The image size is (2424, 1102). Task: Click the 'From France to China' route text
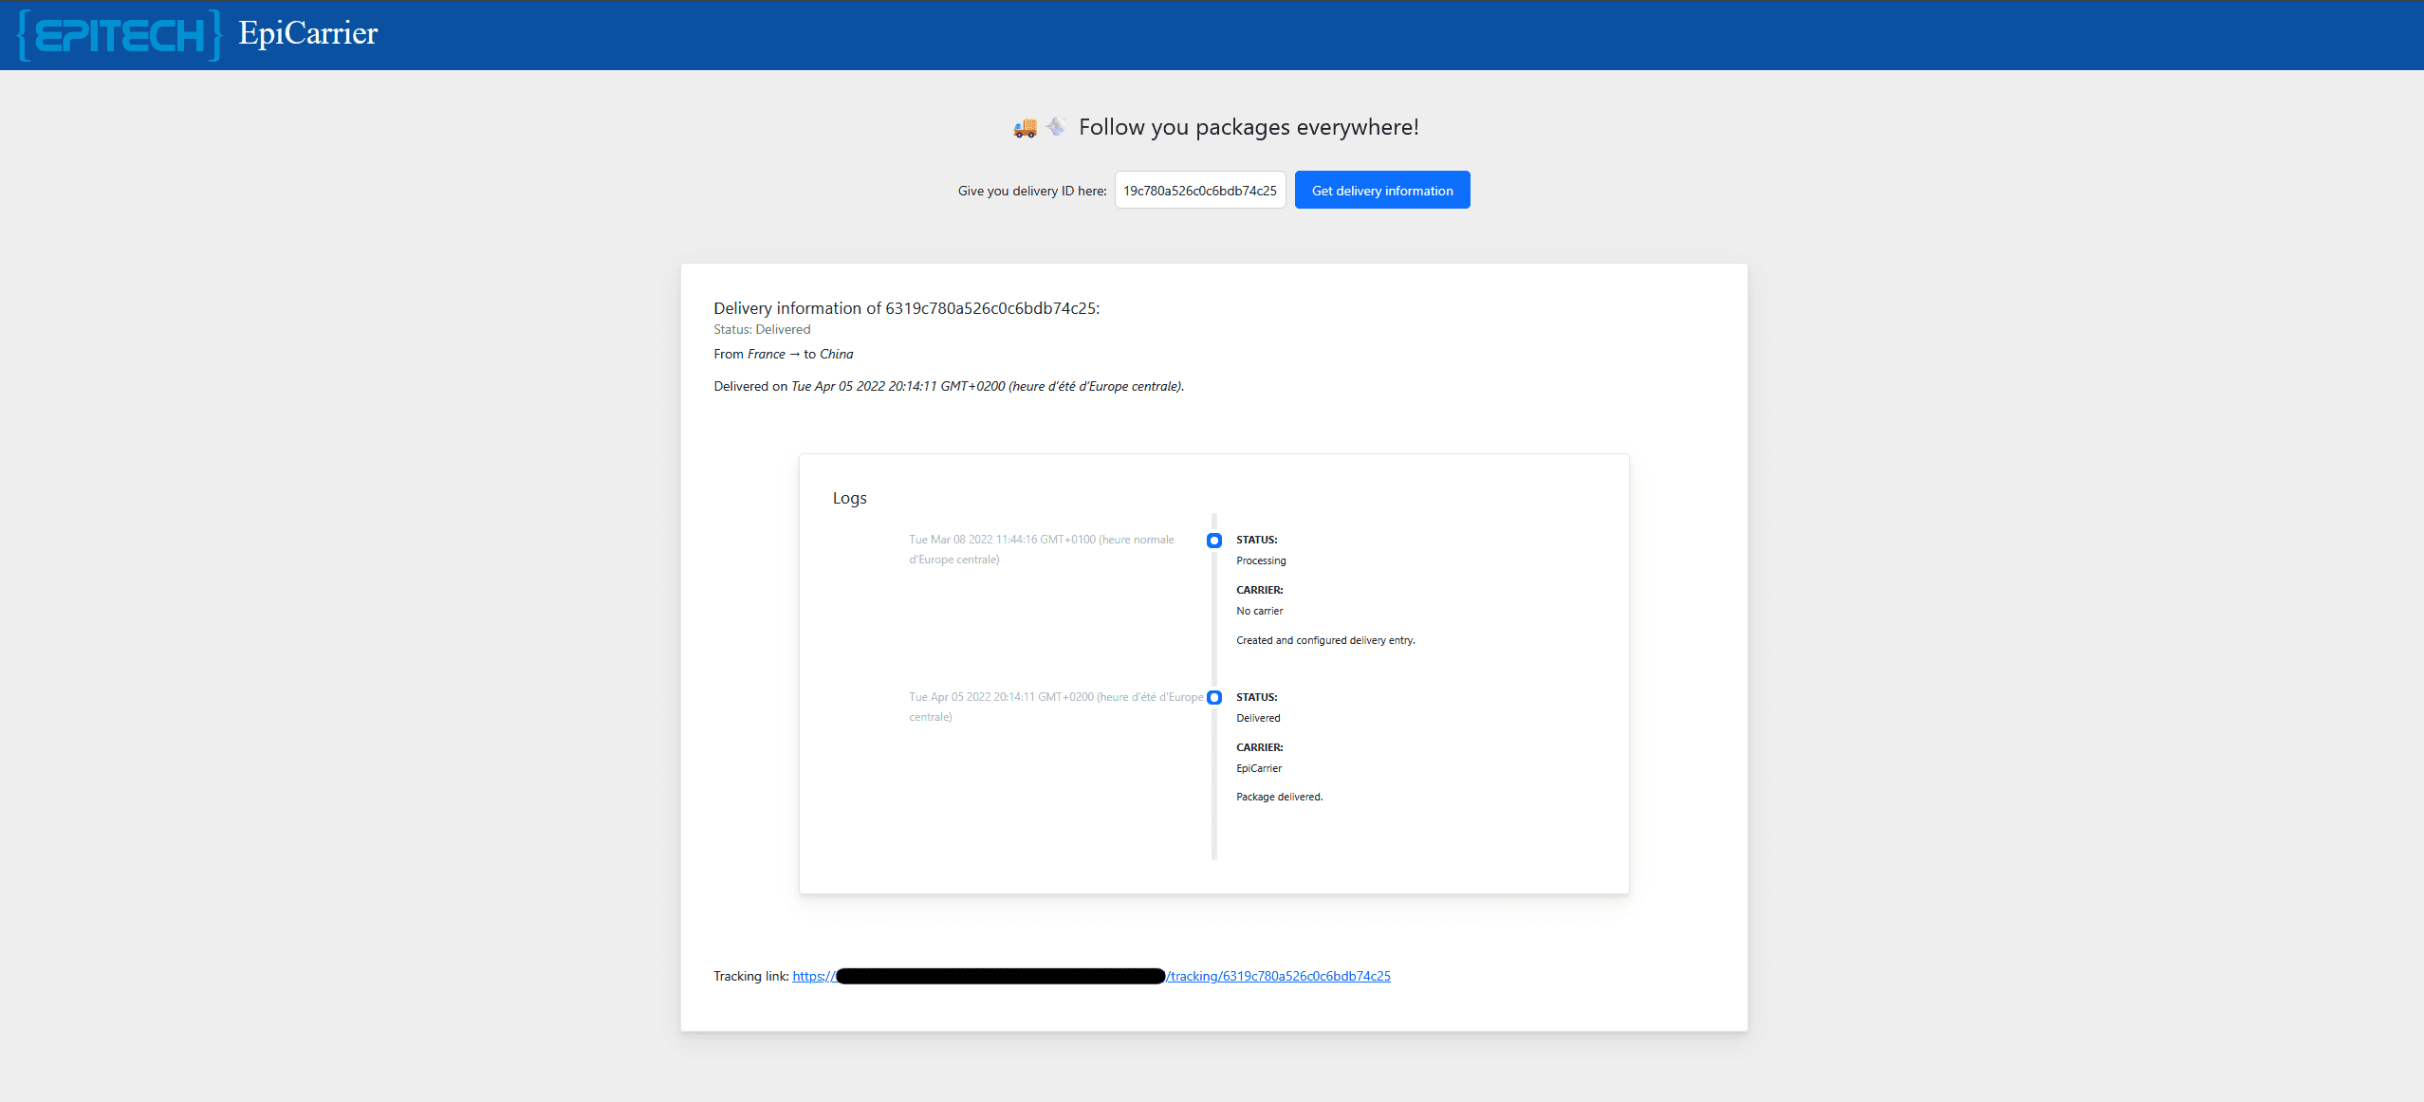click(x=783, y=355)
